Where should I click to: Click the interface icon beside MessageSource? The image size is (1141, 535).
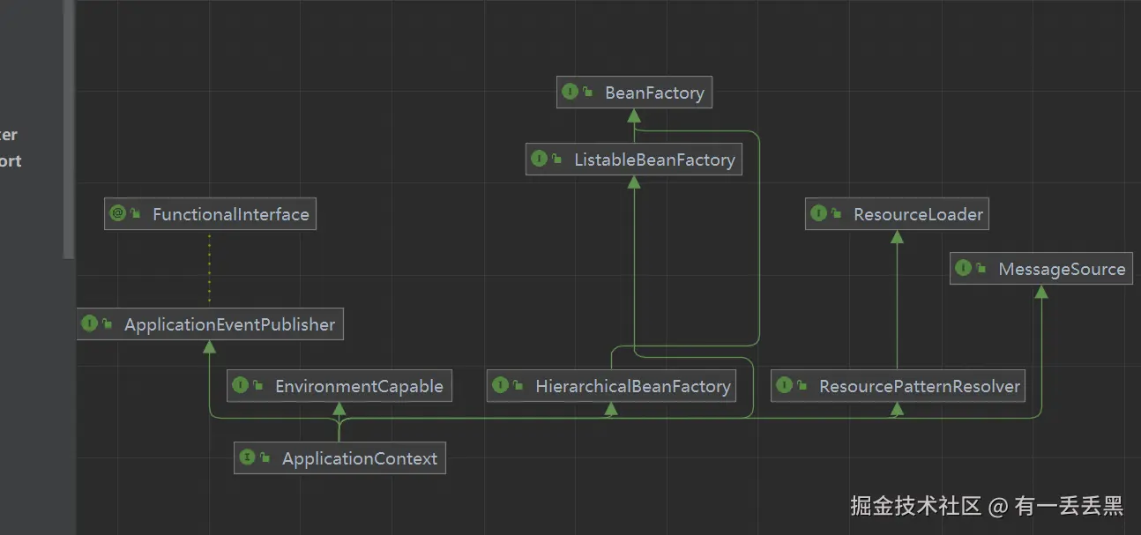click(963, 268)
